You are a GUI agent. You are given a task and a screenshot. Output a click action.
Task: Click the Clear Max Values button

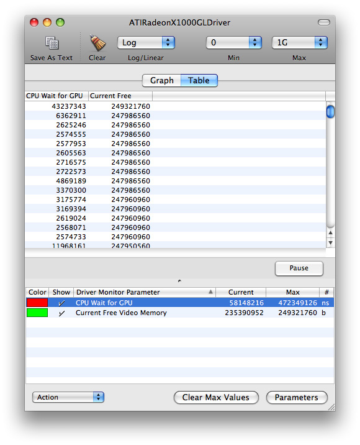216,397
